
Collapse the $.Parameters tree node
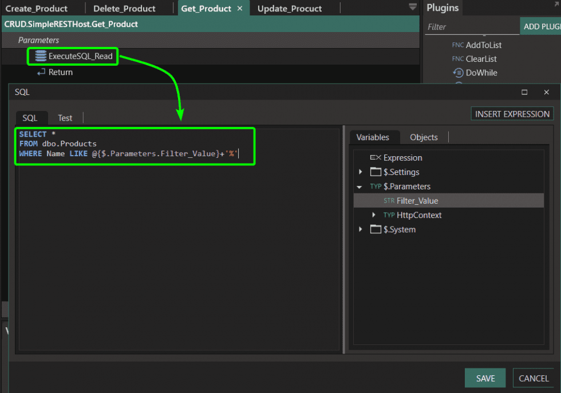tap(359, 186)
